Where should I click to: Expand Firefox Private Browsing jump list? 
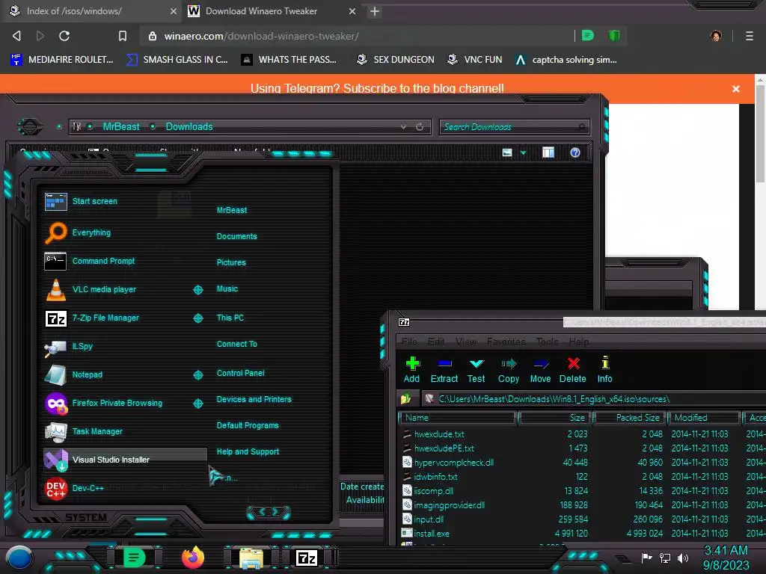click(x=197, y=403)
